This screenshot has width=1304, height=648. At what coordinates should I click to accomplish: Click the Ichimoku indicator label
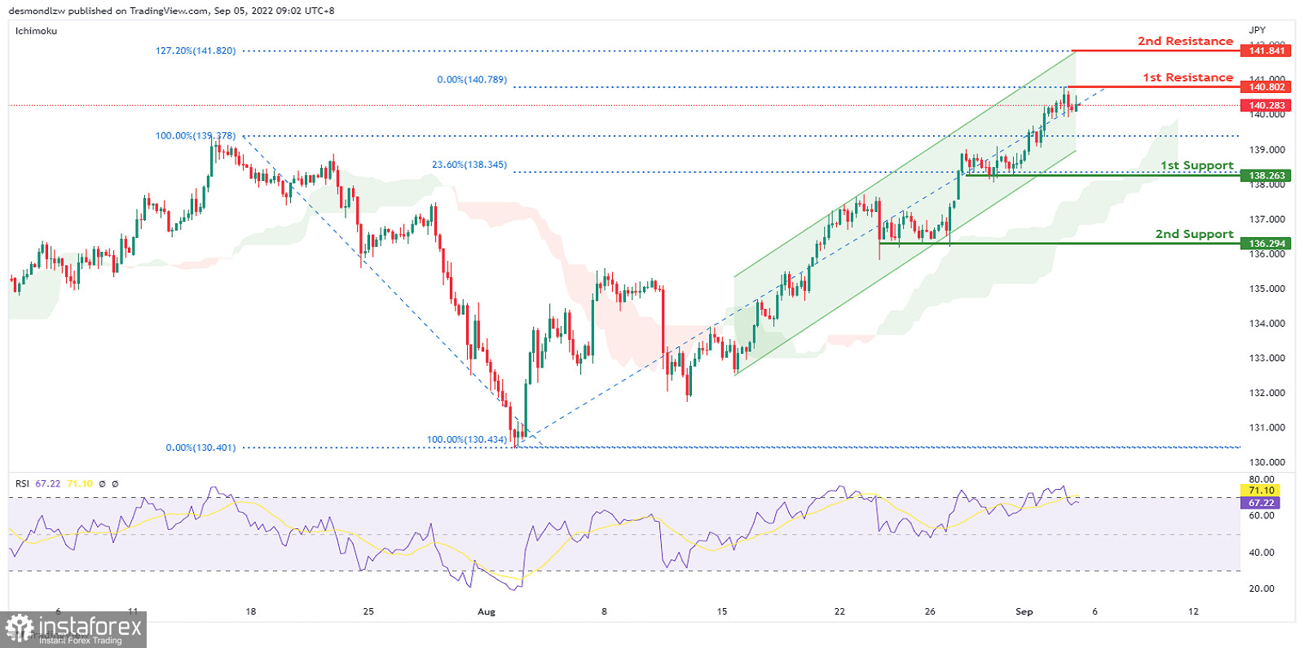coord(36,31)
